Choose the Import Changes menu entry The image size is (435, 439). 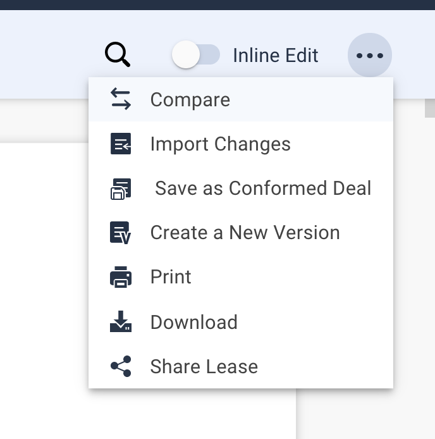[220, 144]
